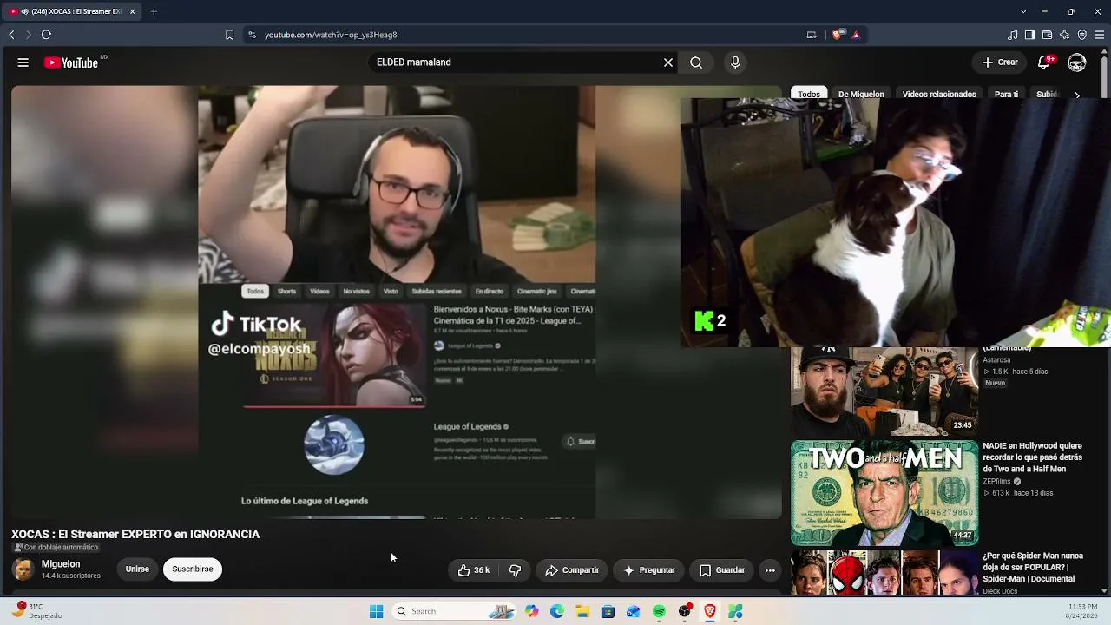The height and width of the screenshot is (625, 1111).
Task: Open the YouTube account avatar menu
Action: [1077, 62]
